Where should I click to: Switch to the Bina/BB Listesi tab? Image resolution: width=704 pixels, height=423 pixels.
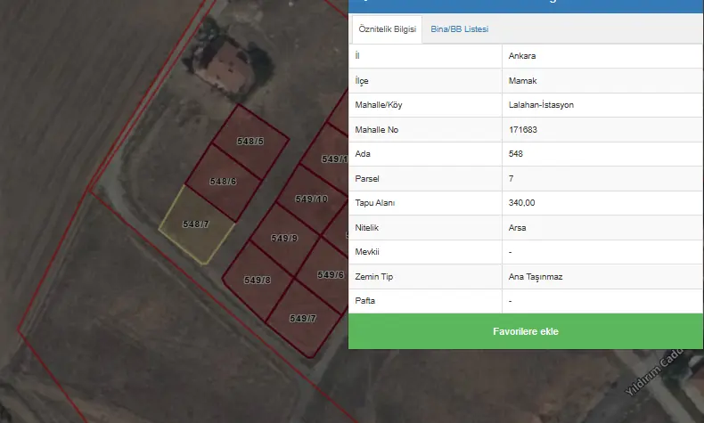459,29
